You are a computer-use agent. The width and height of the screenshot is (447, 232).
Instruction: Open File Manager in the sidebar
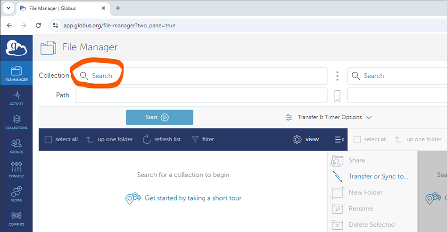tap(16, 73)
